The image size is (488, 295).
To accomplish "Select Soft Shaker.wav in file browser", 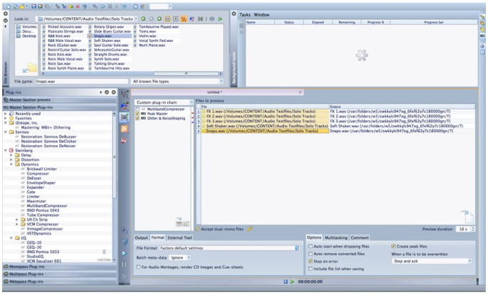I will pos(107,41).
